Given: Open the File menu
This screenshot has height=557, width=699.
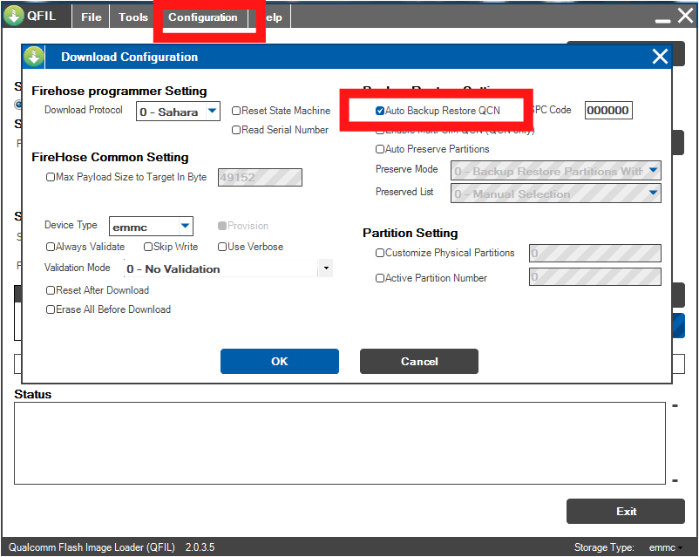Looking at the screenshot, I should 92,17.
